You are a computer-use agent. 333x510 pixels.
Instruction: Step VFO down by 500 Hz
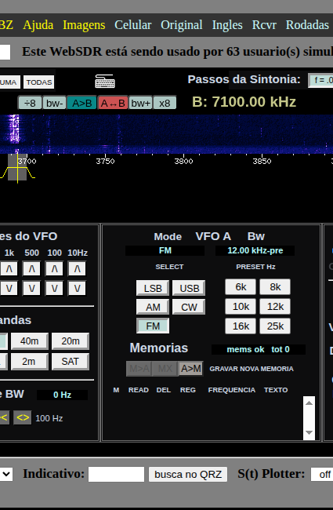tap(31, 288)
